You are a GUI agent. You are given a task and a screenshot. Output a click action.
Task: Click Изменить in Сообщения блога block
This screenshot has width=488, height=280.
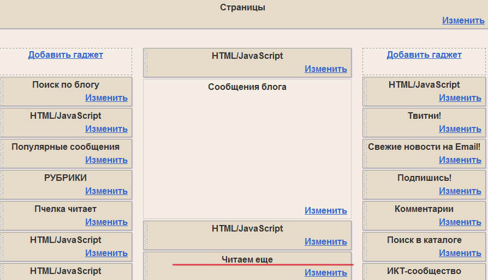tap(325, 211)
